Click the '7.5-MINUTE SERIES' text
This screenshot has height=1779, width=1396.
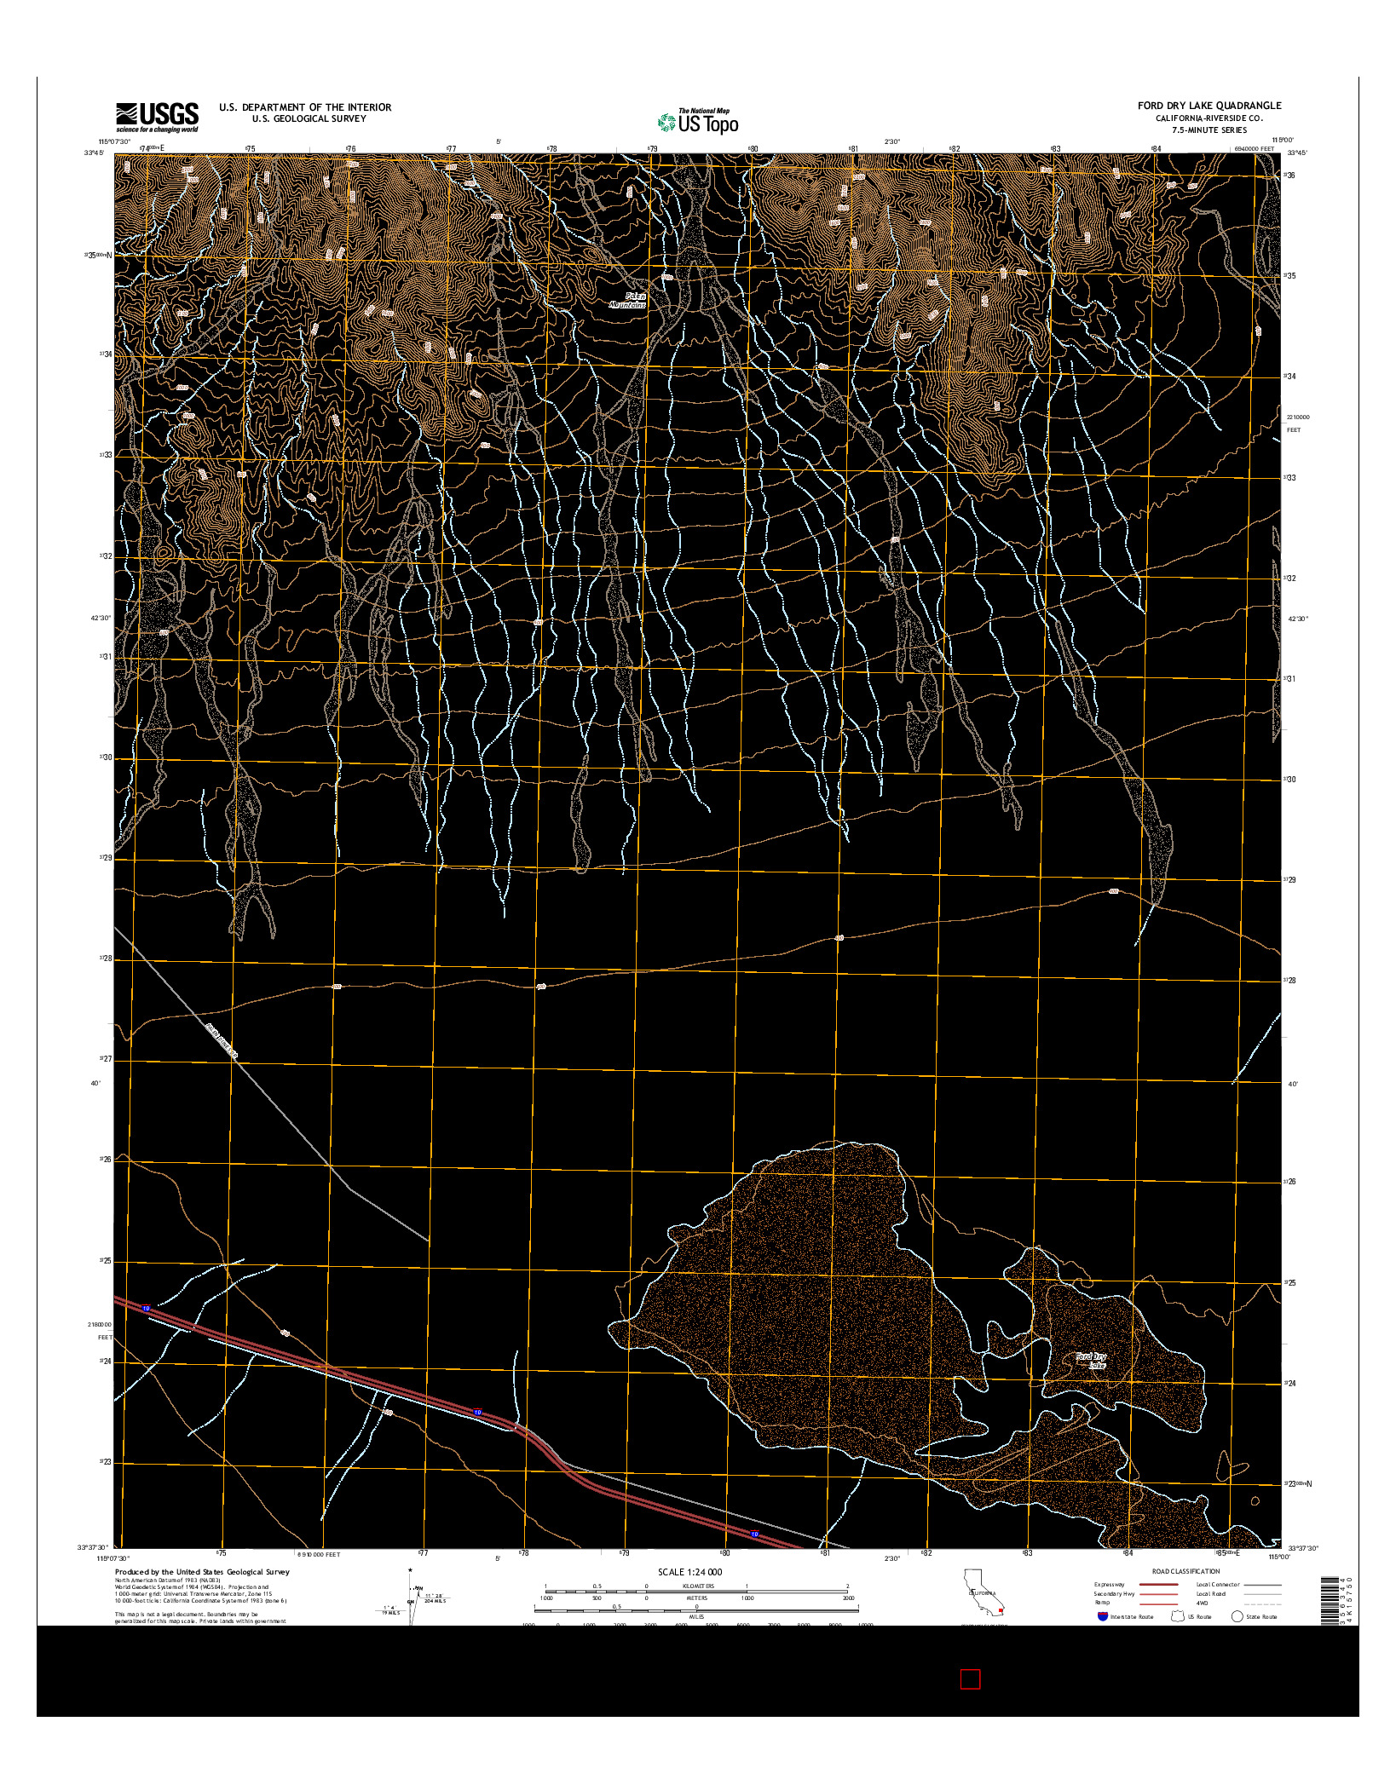1209,130
